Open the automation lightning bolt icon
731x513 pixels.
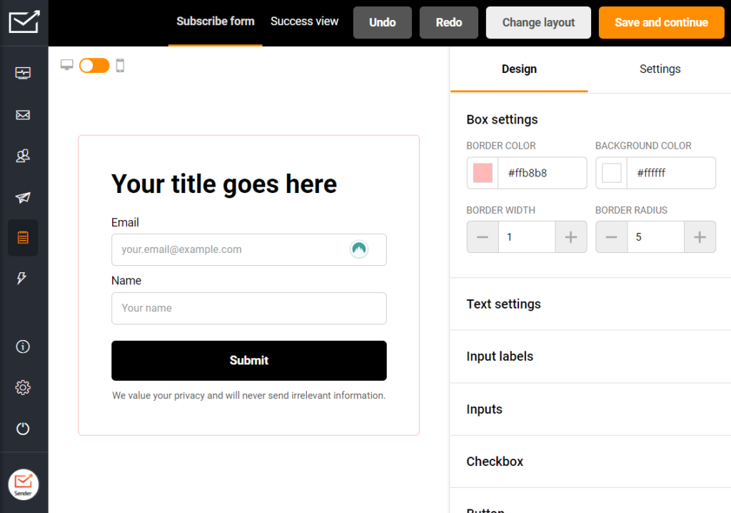22,279
